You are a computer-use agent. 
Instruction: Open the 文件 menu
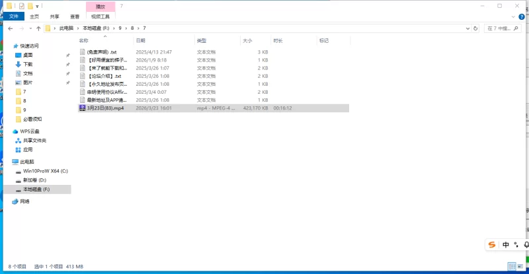coord(13,17)
